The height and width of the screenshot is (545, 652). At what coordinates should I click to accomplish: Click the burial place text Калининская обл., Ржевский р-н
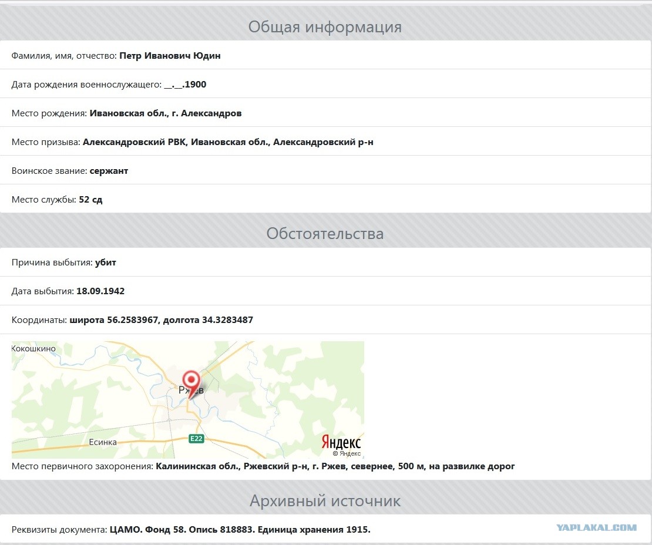coord(335,466)
